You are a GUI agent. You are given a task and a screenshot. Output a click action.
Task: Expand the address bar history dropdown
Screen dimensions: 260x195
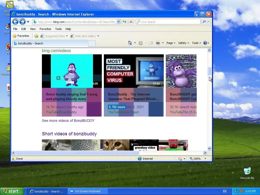(x=118, y=22)
